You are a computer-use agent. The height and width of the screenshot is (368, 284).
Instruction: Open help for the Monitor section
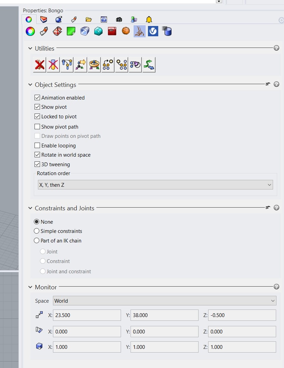(x=276, y=287)
